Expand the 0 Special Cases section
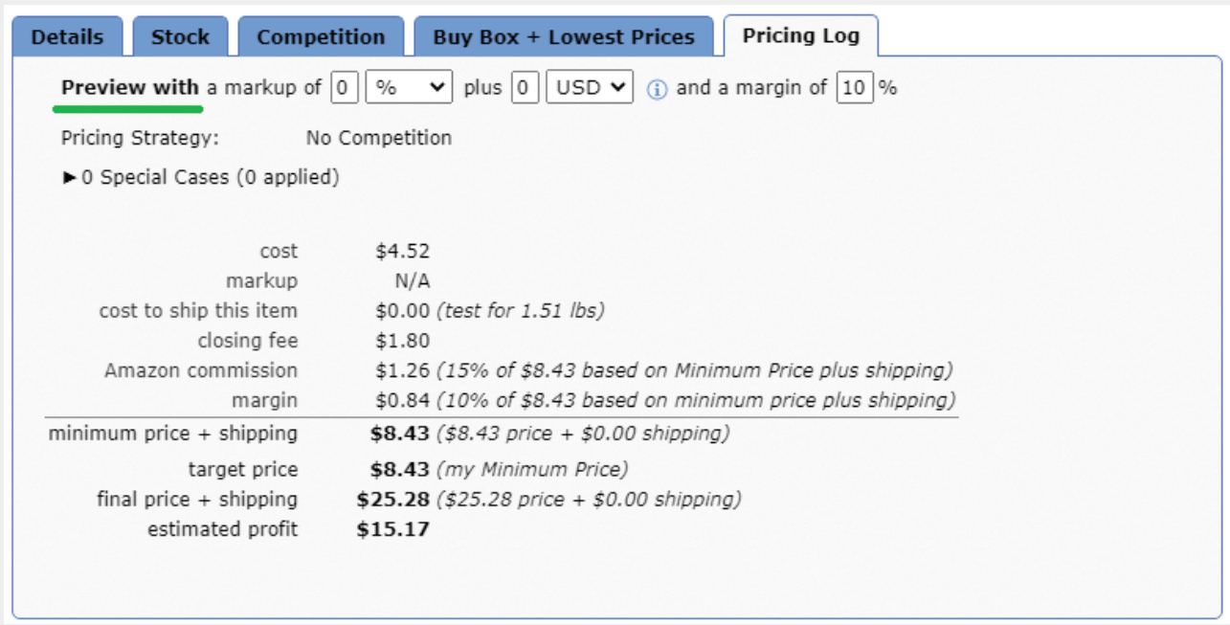This screenshot has height=625, width=1230. (x=201, y=177)
